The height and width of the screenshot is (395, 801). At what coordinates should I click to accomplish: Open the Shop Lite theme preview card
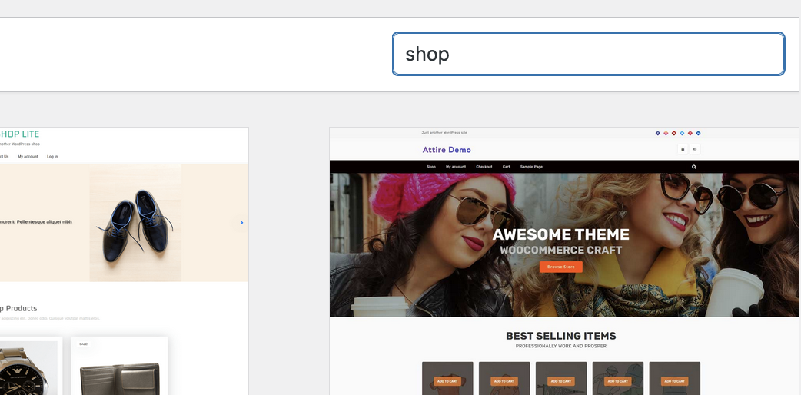124,261
